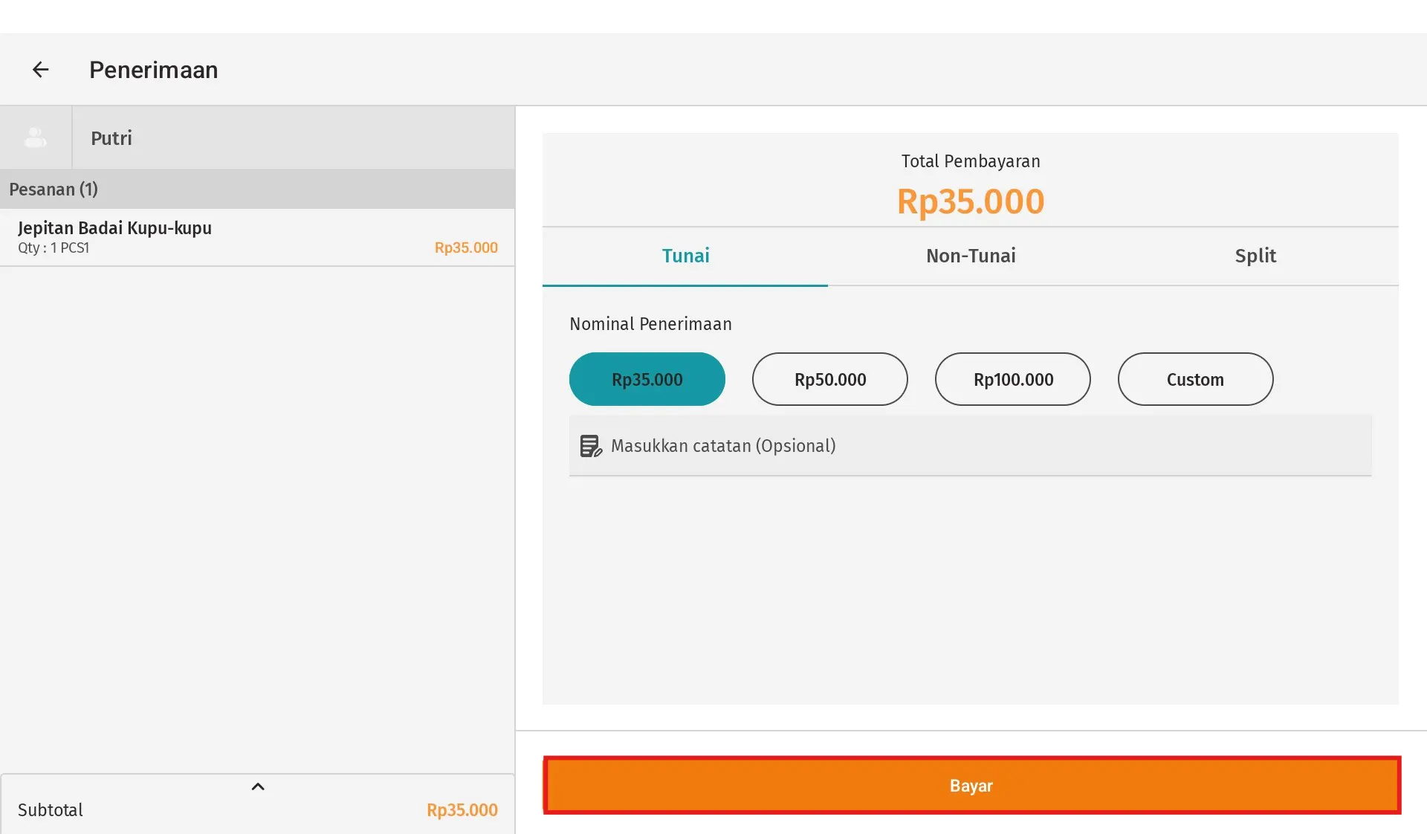
Task: Switch to the Split payment tab
Action: tap(1255, 256)
